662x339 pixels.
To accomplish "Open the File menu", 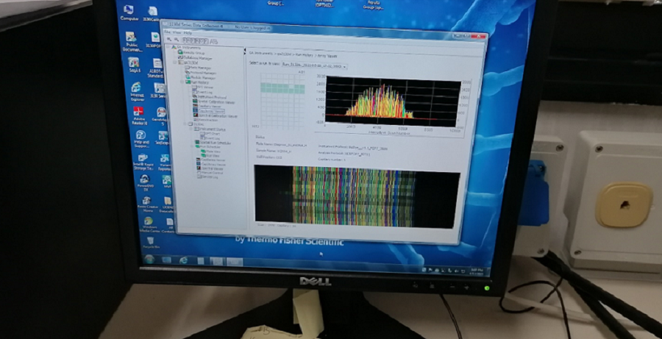I will pos(167,33).
